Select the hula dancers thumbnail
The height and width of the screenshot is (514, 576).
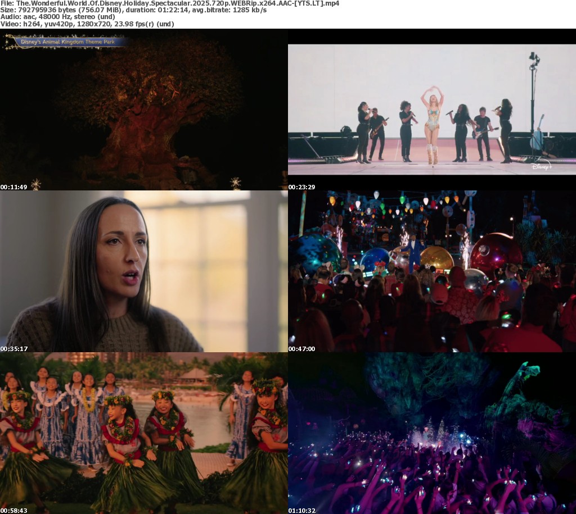[144, 433]
